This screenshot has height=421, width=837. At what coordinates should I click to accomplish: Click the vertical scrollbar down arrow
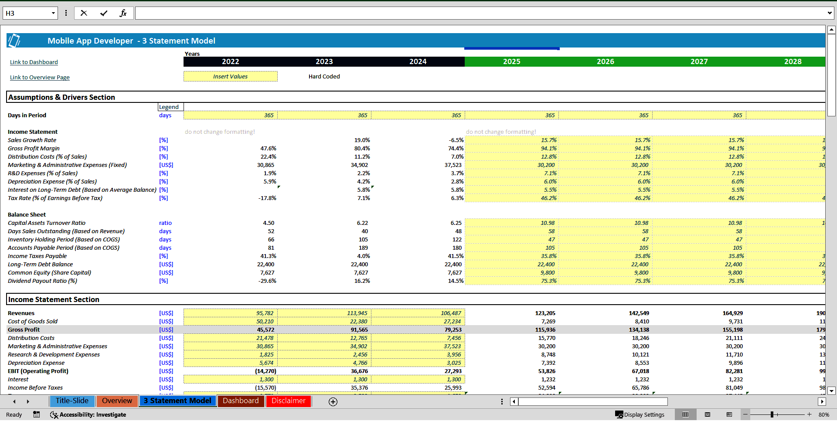[x=831, y=390]
